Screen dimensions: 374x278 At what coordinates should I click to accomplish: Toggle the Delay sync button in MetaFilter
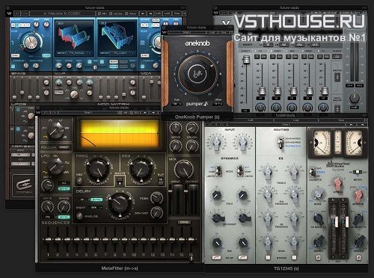click(x=96, y=200)
